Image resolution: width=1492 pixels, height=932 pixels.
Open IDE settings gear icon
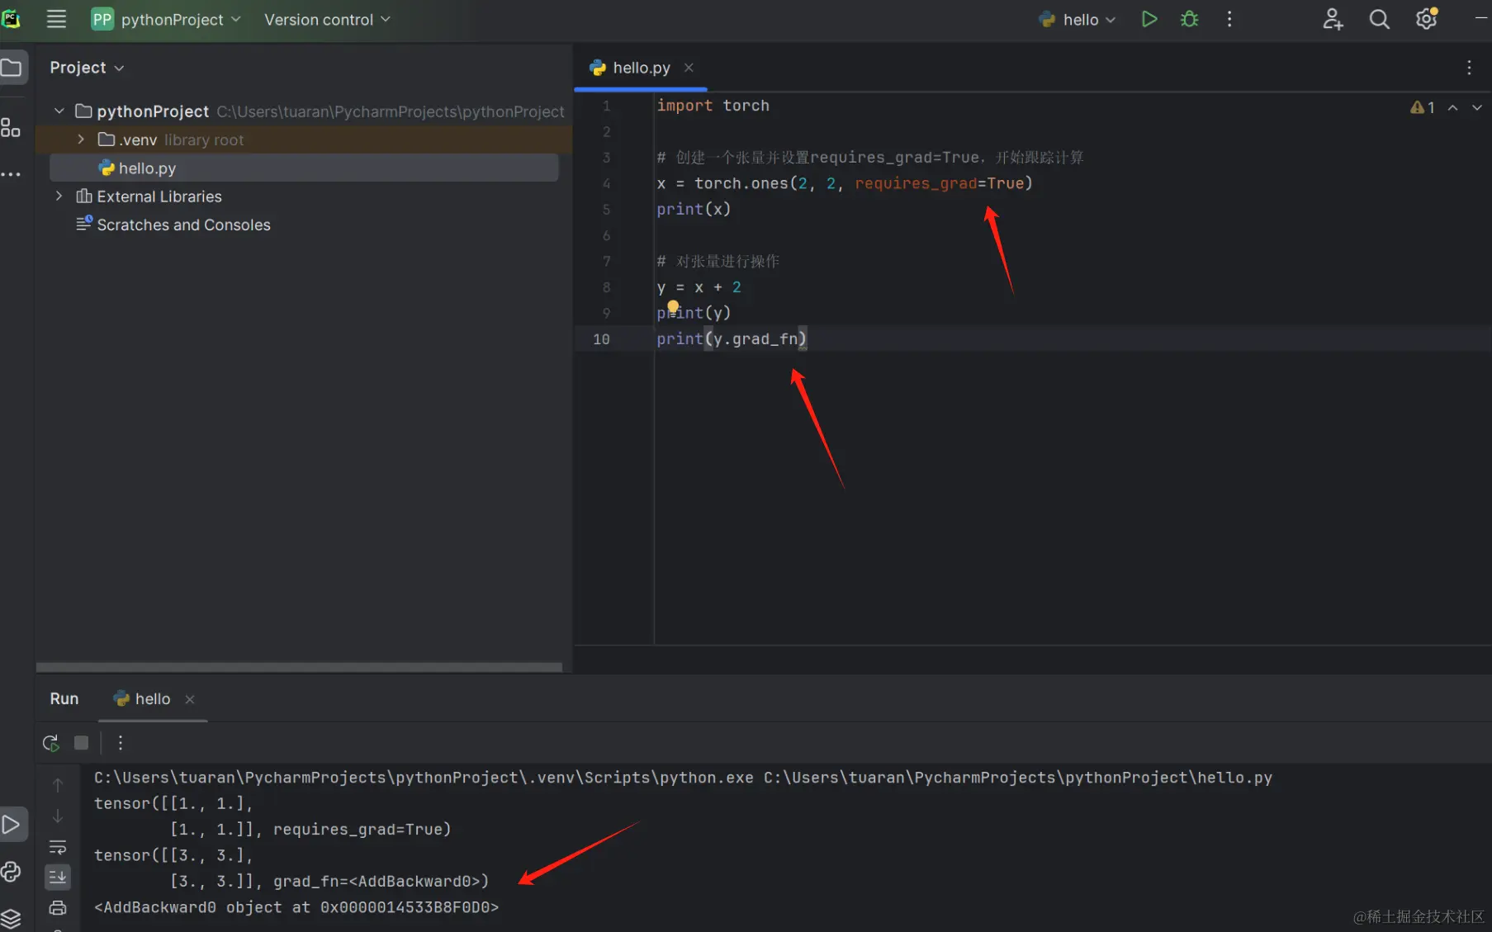1426,19
